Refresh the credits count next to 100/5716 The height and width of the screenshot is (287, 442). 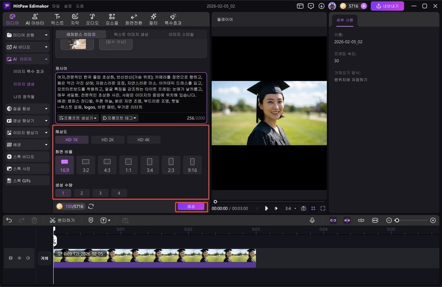click(91, 207)
